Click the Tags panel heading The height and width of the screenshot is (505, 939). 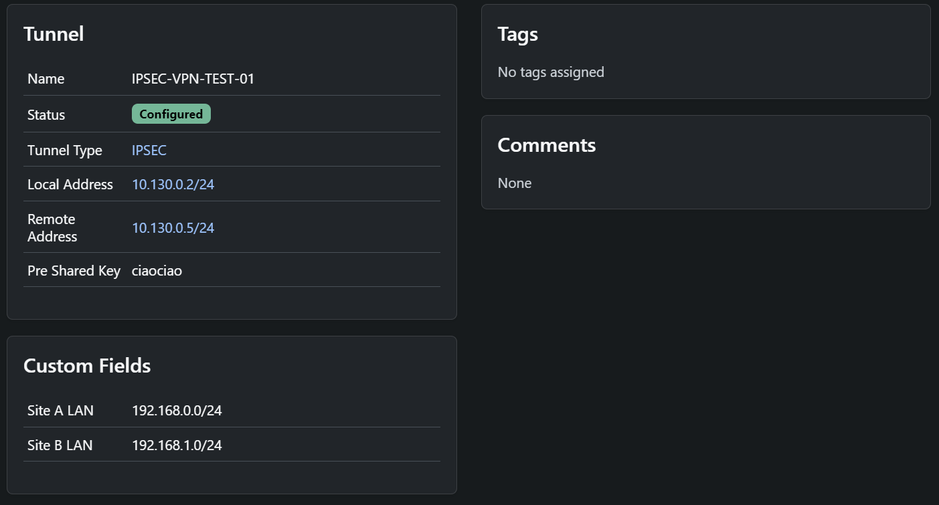tap(518, 33)
